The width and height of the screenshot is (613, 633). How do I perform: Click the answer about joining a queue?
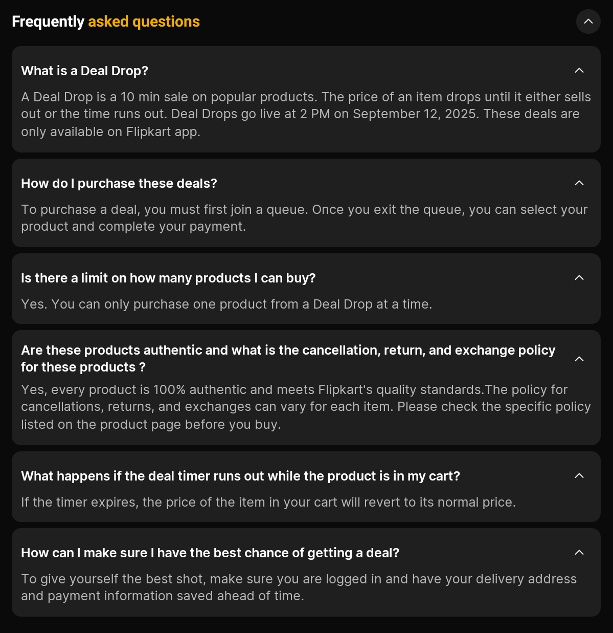tap(304, 218)
